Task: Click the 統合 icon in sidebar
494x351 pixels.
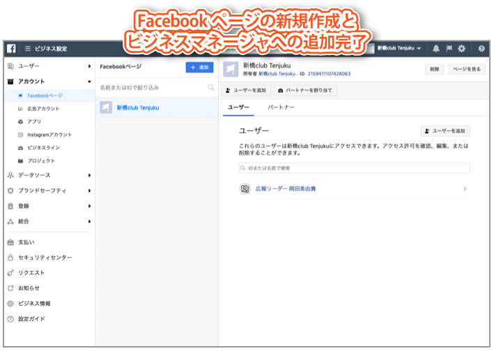Action: (x=10, y=221)
